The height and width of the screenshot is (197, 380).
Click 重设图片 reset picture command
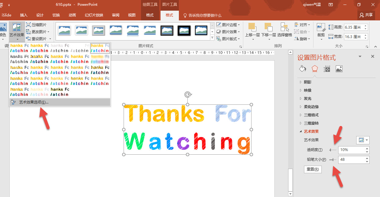click(38, 39)
